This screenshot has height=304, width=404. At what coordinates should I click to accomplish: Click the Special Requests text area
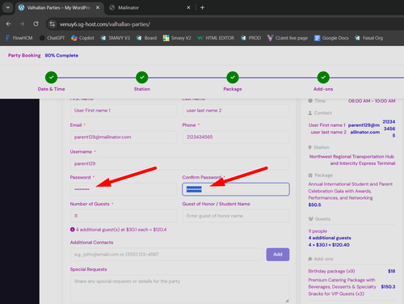click(179, 289)
